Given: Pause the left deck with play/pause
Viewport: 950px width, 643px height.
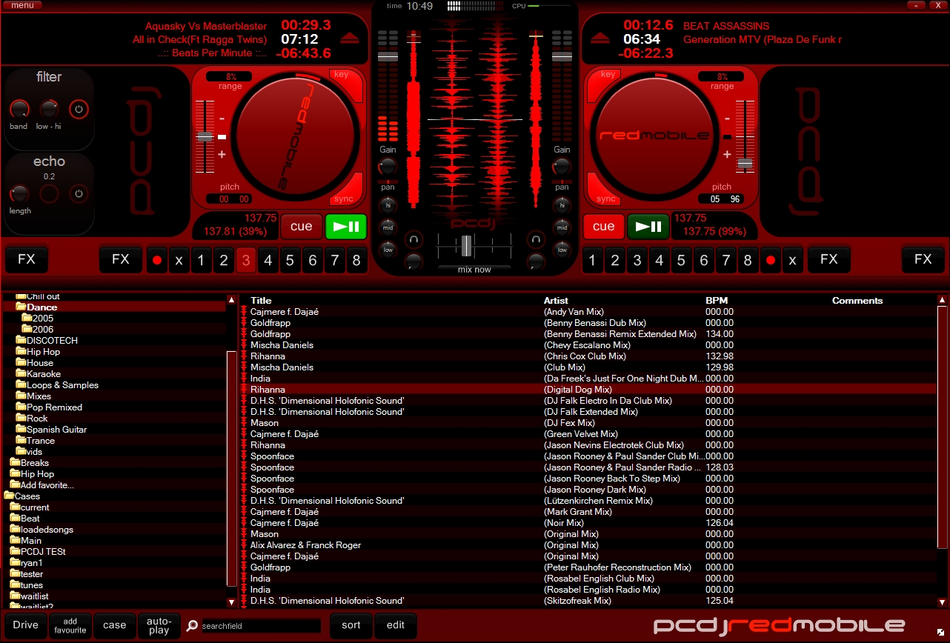Looking at the screenshot, I should (x=346, y=227).
